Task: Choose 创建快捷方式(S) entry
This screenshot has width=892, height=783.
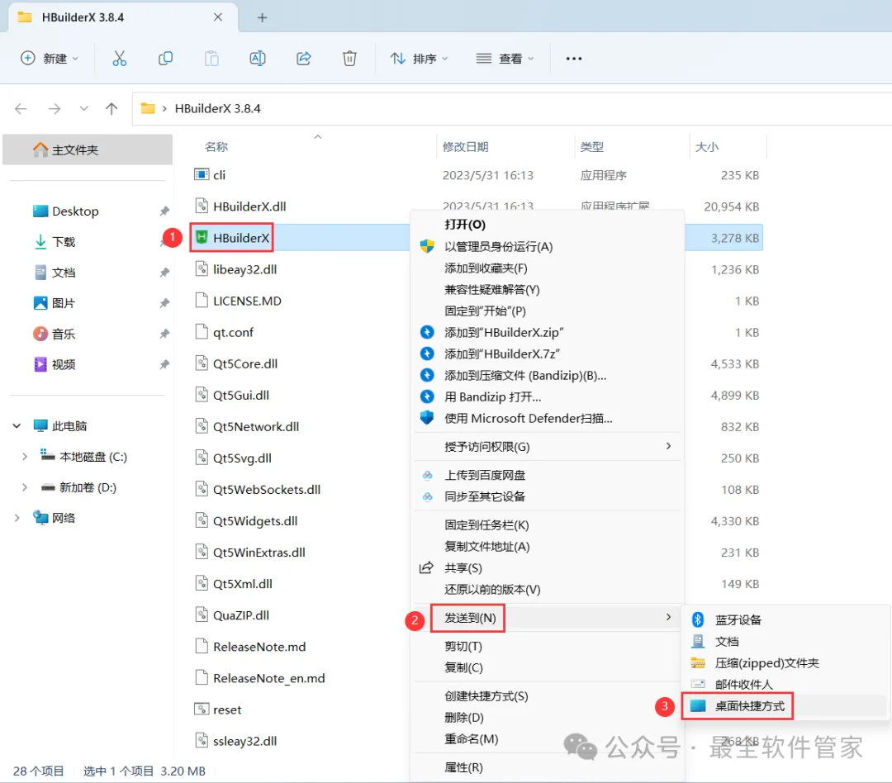Action: click(548, 696)
